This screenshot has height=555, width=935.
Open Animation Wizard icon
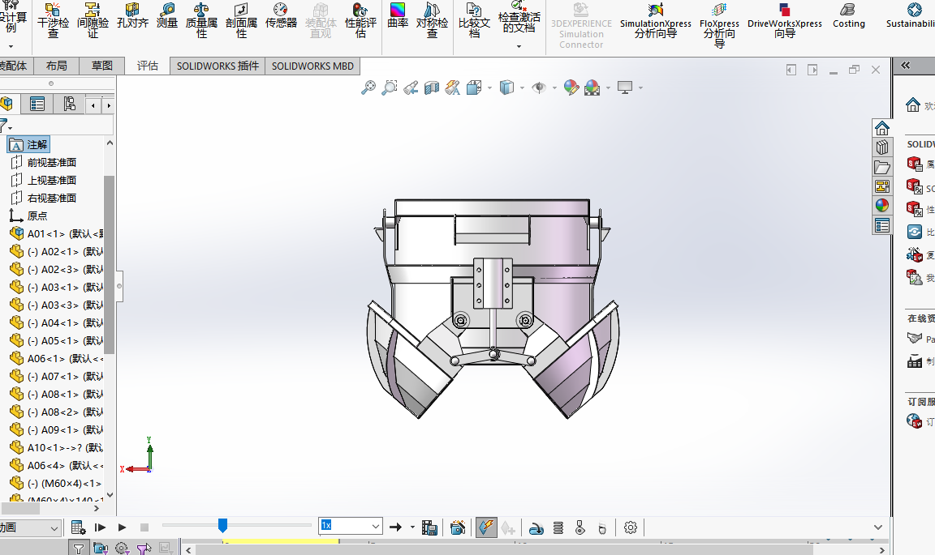click(x=458, y=527)
